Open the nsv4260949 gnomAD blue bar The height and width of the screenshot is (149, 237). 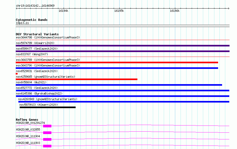[124, 102]
